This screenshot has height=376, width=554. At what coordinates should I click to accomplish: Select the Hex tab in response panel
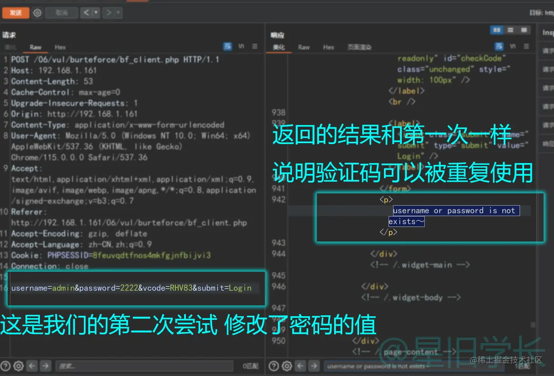(329, 47)
